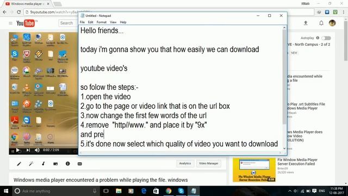This screenshot has height=196, width=348.
Task: Click the Analytics button
Action: coord(185,163)
